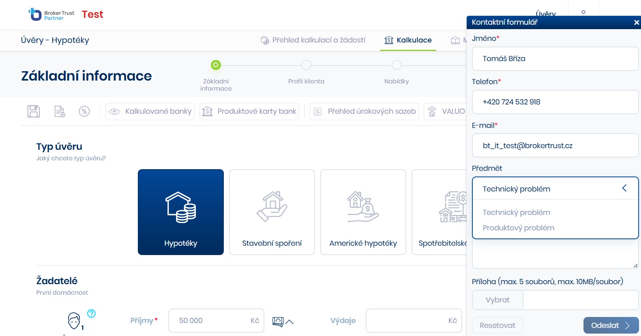
Task: Collapse the Předmět dropdown with chevron
Action: [x=624, y=188]
